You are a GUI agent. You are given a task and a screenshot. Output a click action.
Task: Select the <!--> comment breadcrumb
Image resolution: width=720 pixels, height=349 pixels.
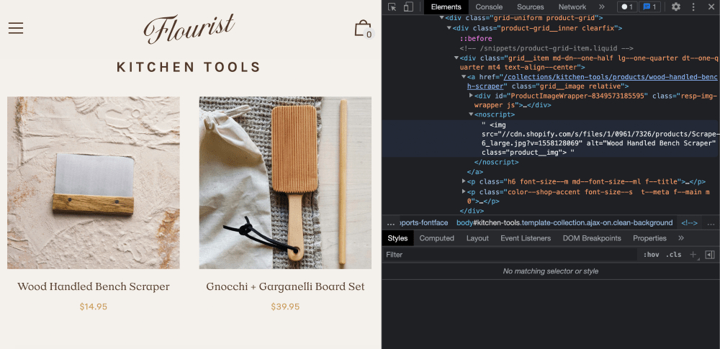(689, 223)
